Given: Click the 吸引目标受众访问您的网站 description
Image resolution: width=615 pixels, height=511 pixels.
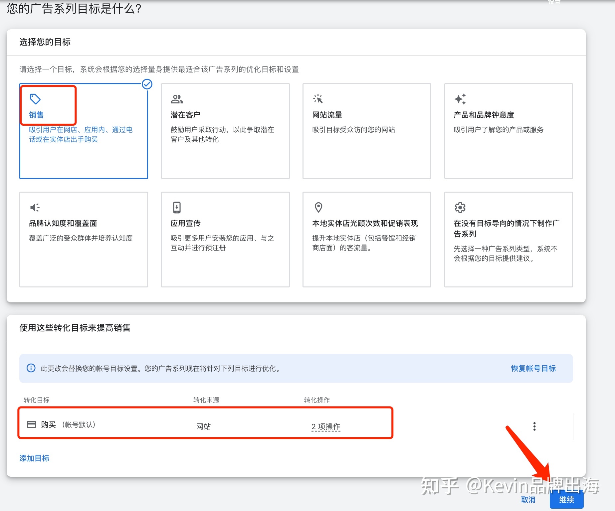Looking at the screenshot, I should (354, 130).
